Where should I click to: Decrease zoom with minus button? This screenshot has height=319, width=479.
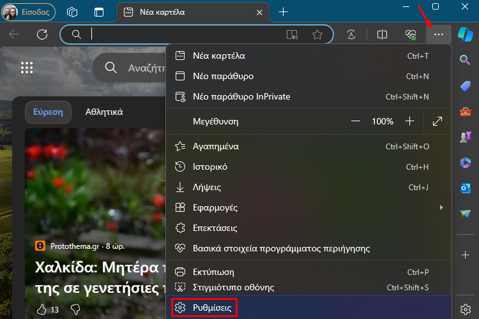pyautogui.click(x=356, y=121)
